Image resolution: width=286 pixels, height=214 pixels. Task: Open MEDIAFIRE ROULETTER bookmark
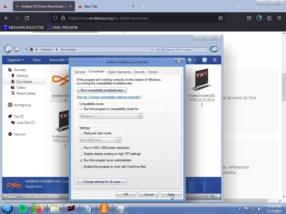[23, 28]
